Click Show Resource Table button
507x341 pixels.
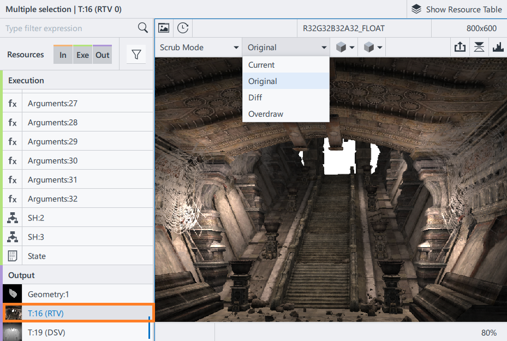coord(457,9)
